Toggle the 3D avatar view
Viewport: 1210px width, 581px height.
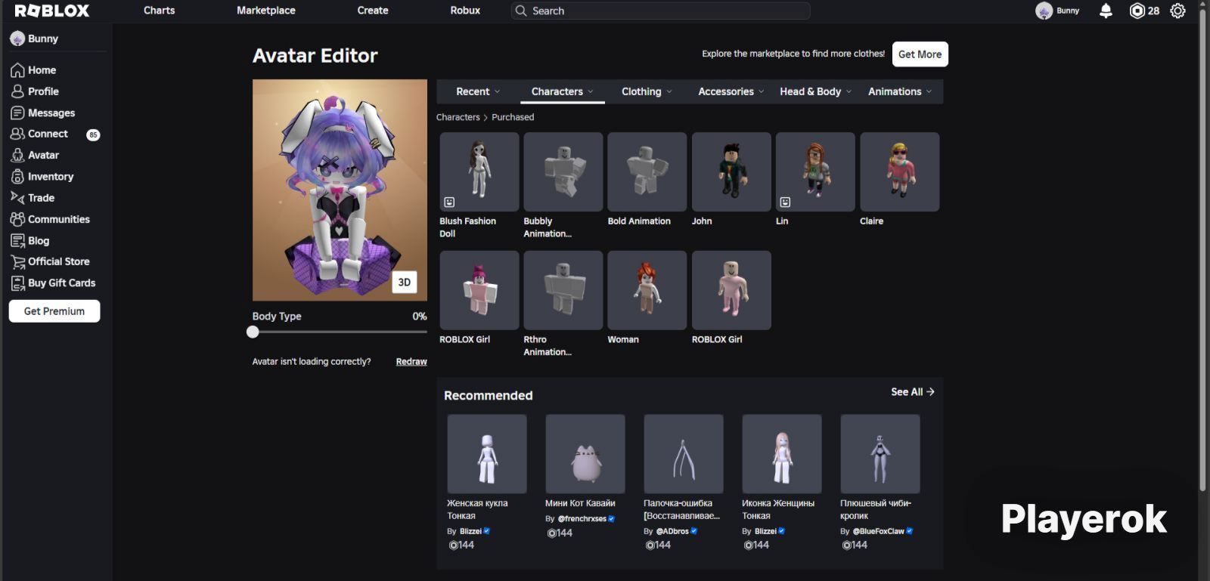[x=405, y=282]
